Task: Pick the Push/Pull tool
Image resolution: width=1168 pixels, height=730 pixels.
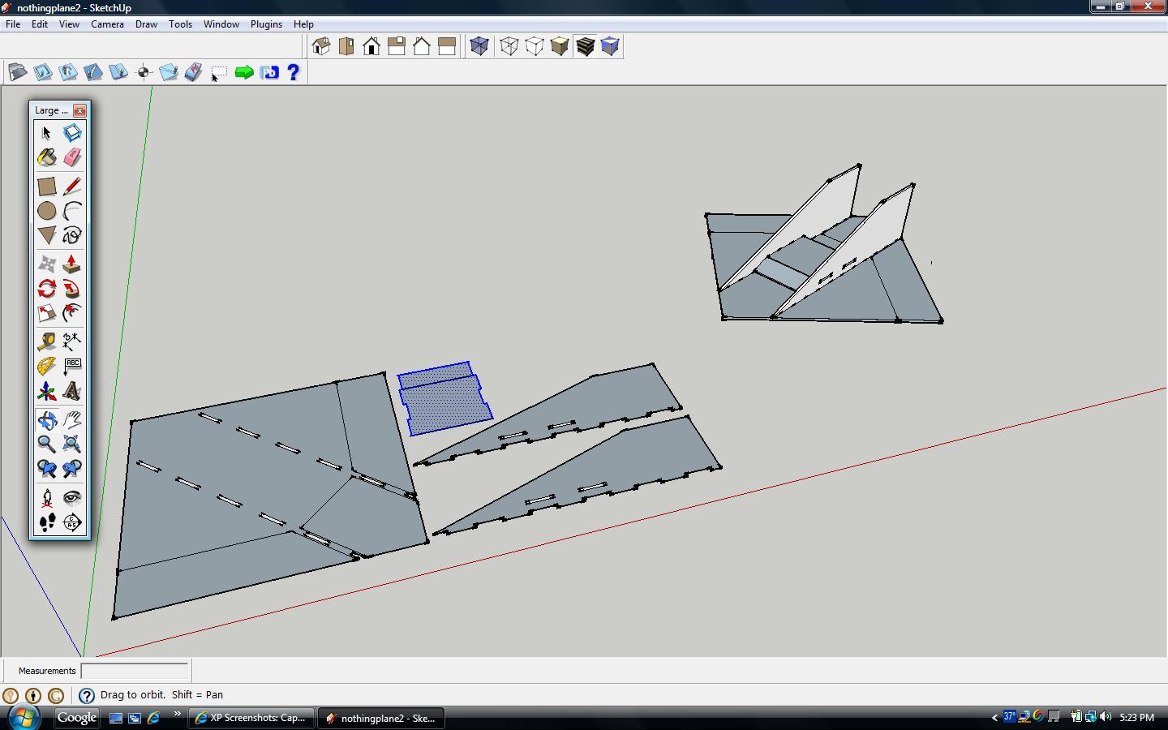Action: (x=72, y=264)
